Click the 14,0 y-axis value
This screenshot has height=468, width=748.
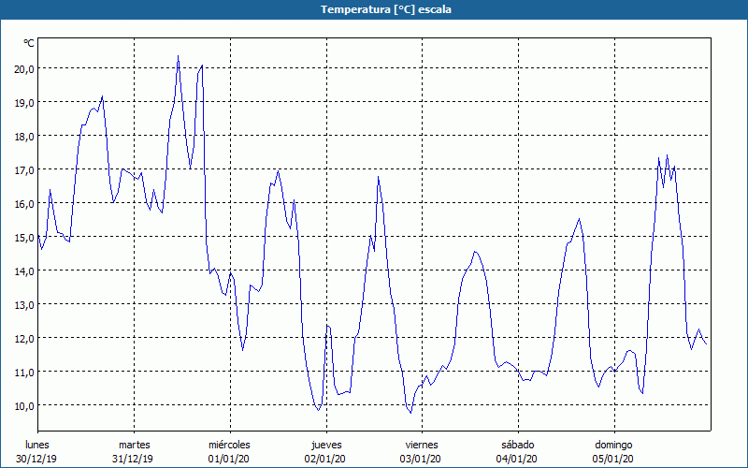[24, 271]
